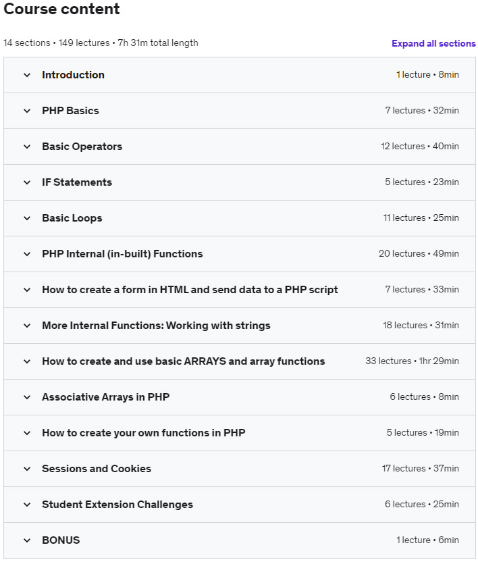478x562 pixels.
Task: Click the 20 lectures • 49min label
Action: (x=419, y=254)
